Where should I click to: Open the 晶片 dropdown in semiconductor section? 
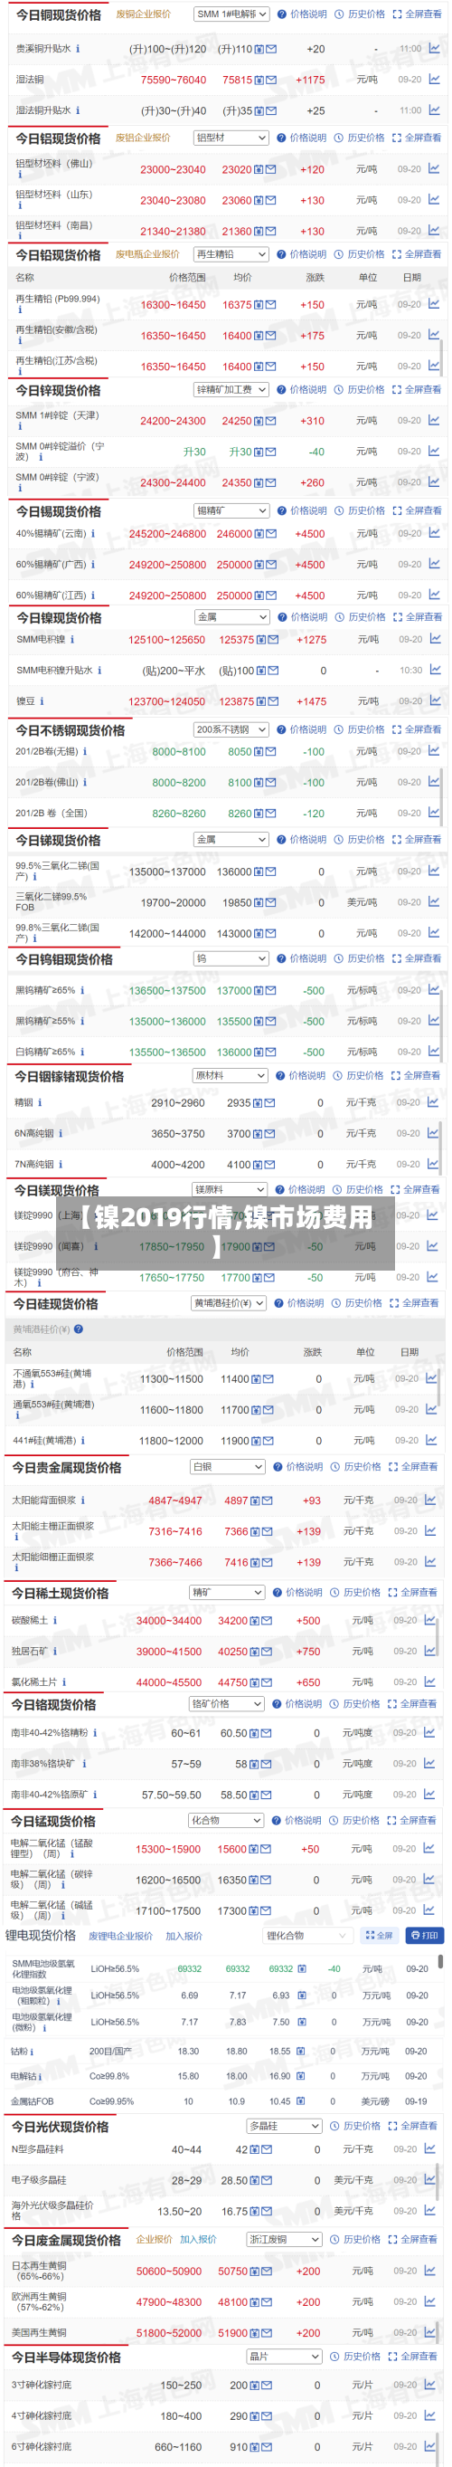284,2356
